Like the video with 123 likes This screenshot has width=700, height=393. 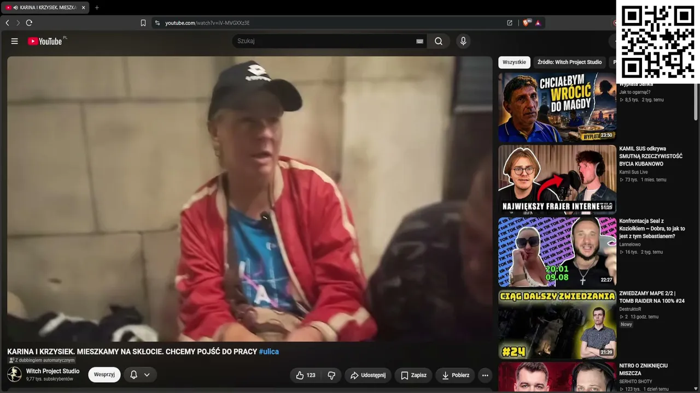[x=306, y=375]
